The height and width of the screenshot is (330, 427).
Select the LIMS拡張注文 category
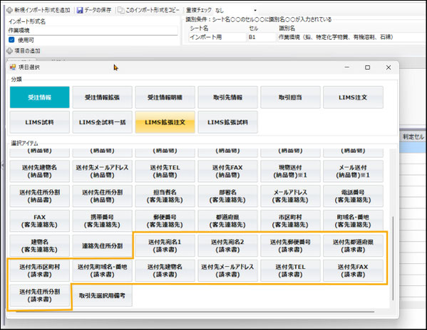[165, 122]
